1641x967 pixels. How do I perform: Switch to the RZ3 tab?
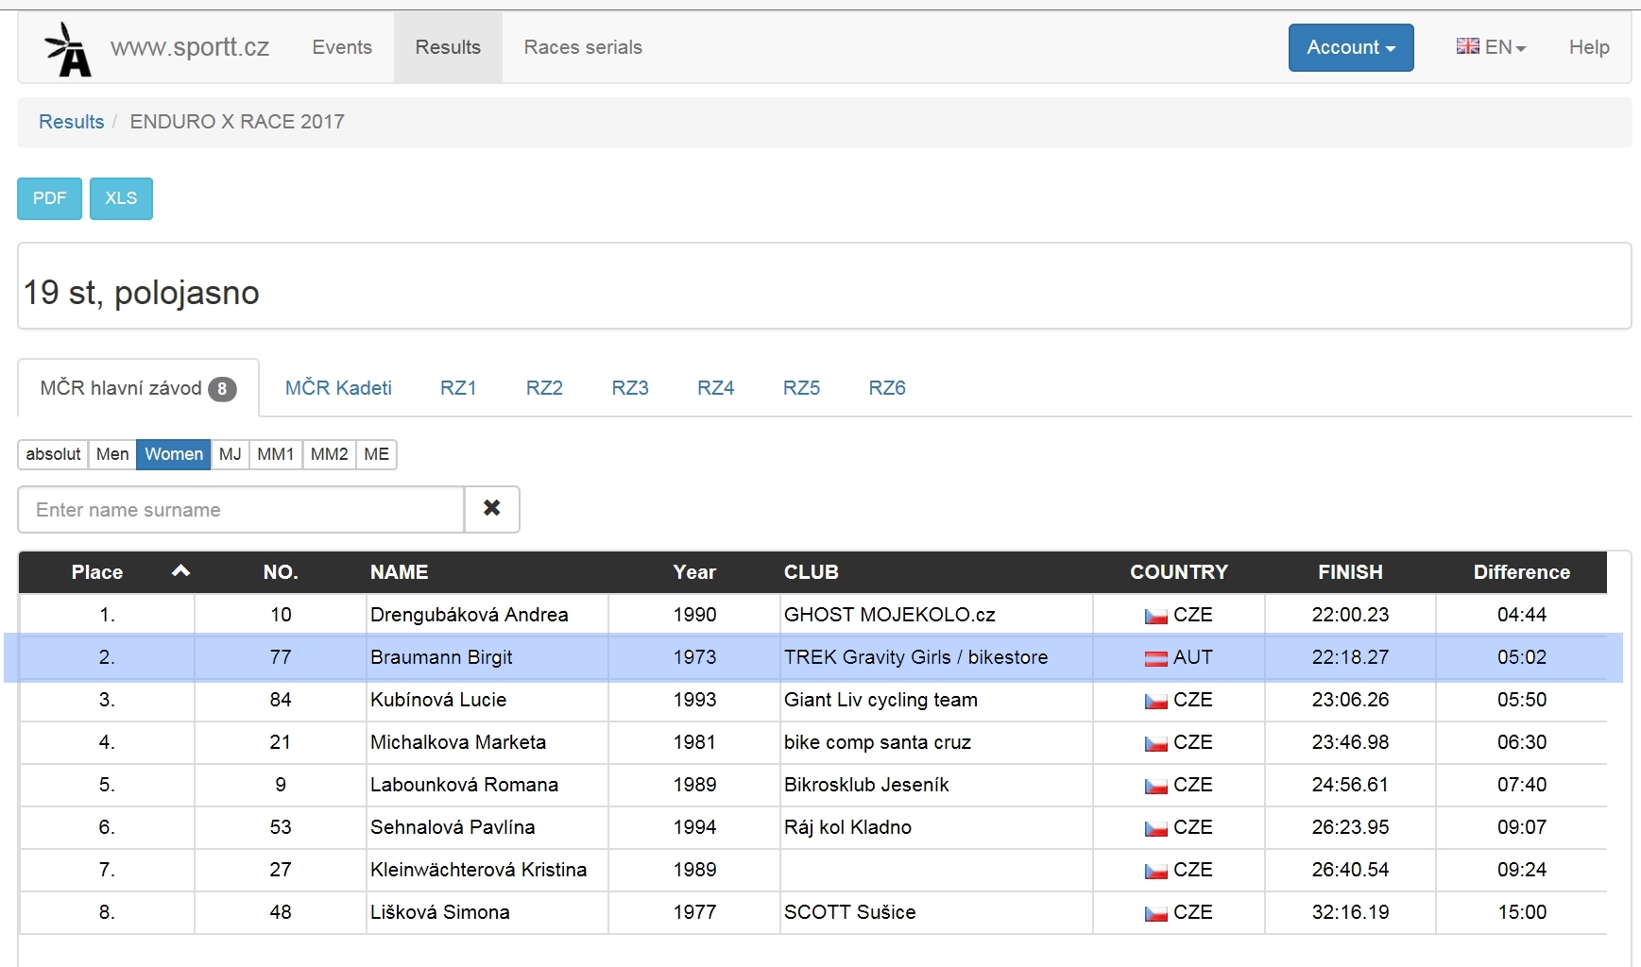click(630, 388)
